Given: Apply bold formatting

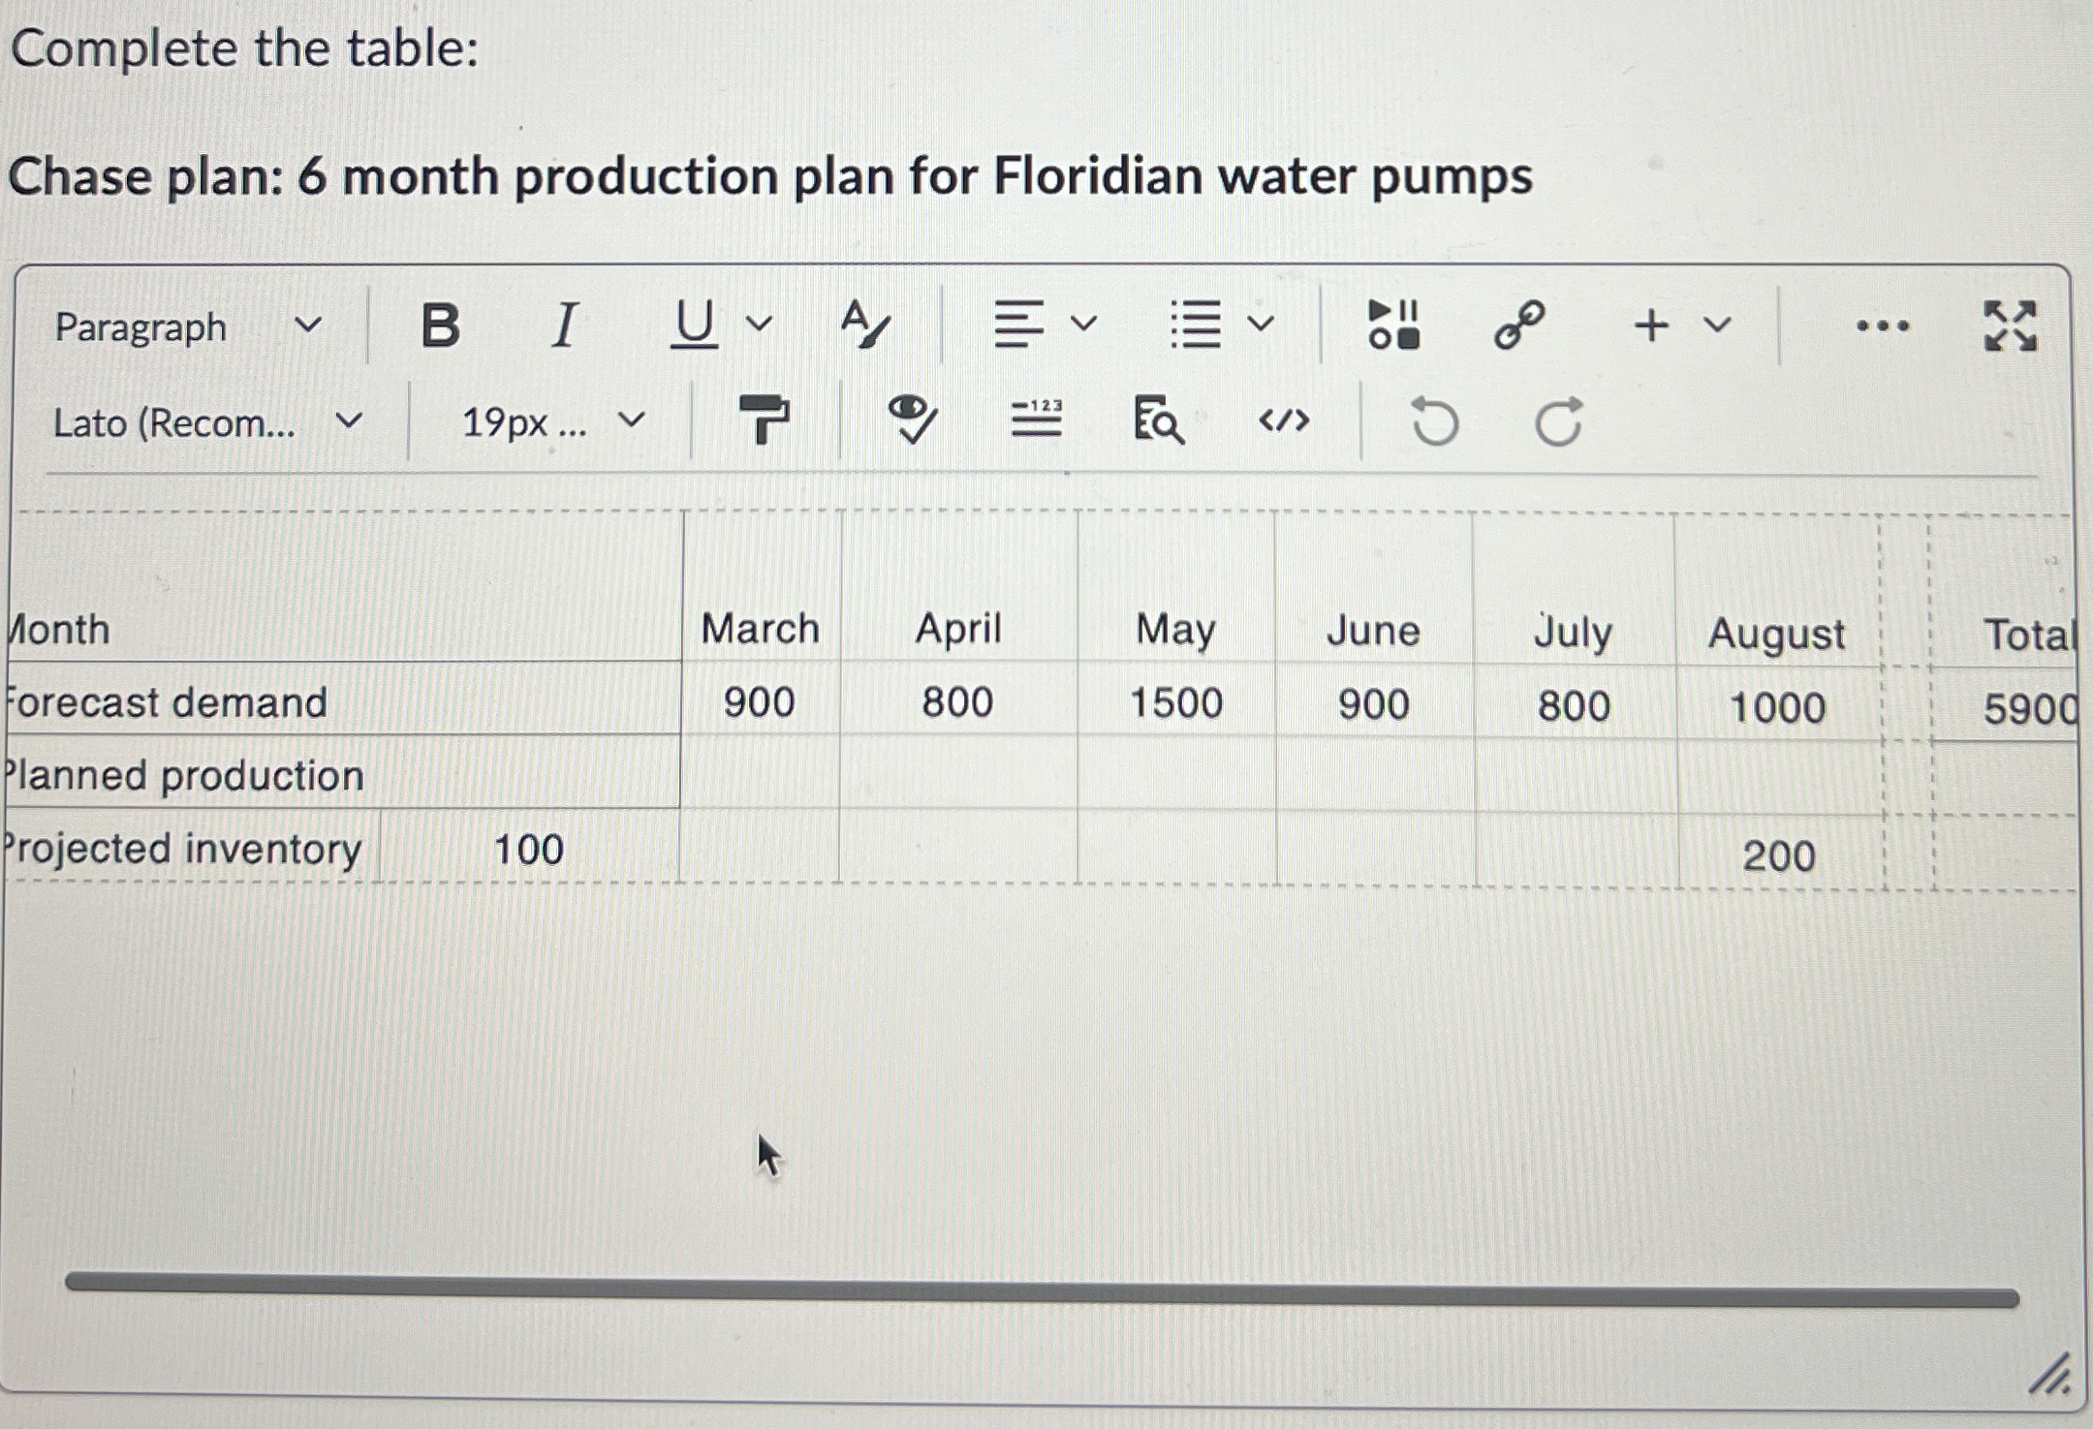Looking at the screenshot, I should pos(442,326).
